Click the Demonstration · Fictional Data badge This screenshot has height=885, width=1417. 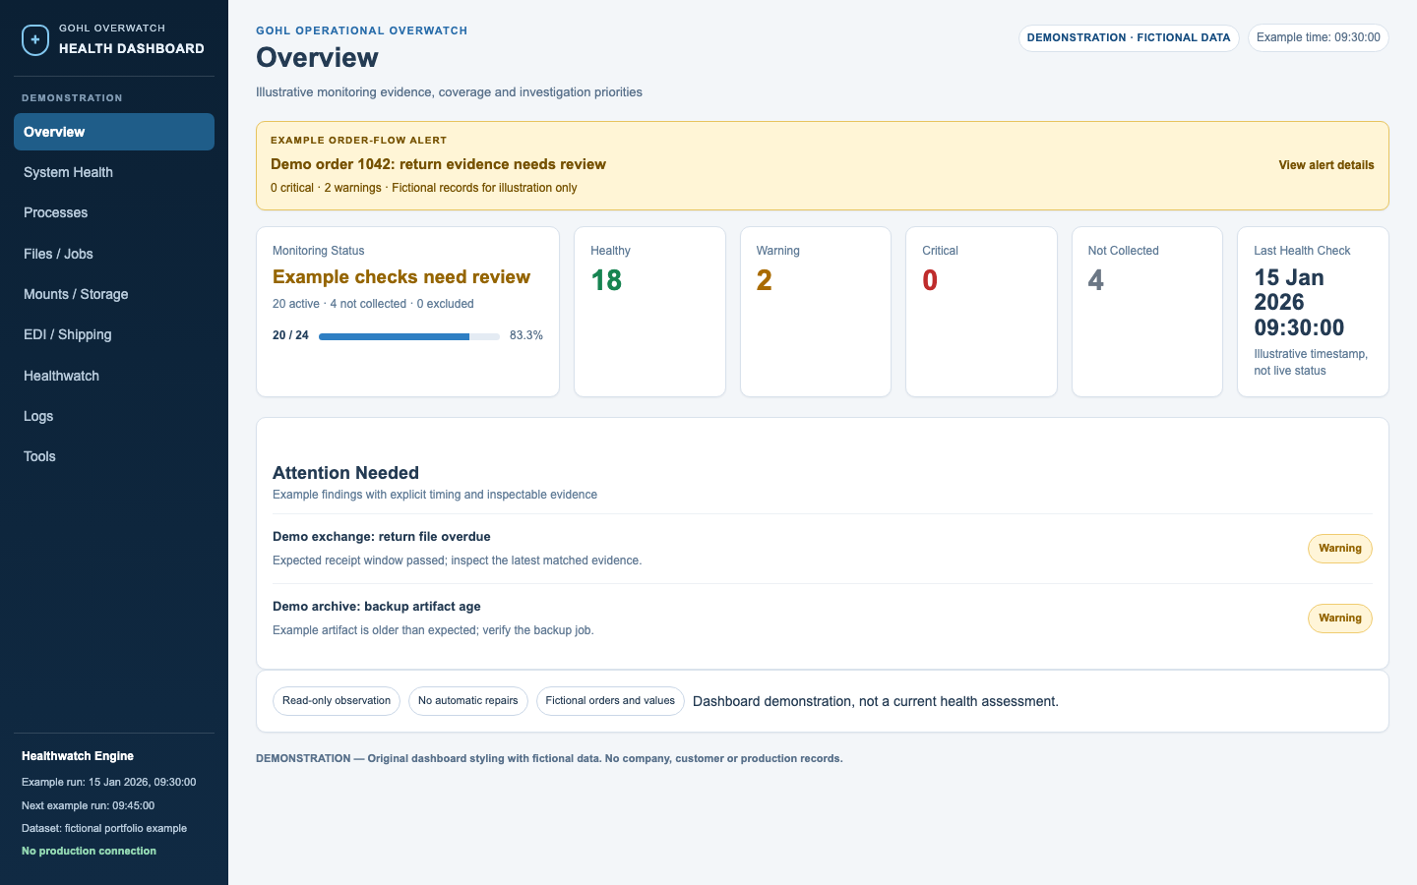click(1129, 37)
